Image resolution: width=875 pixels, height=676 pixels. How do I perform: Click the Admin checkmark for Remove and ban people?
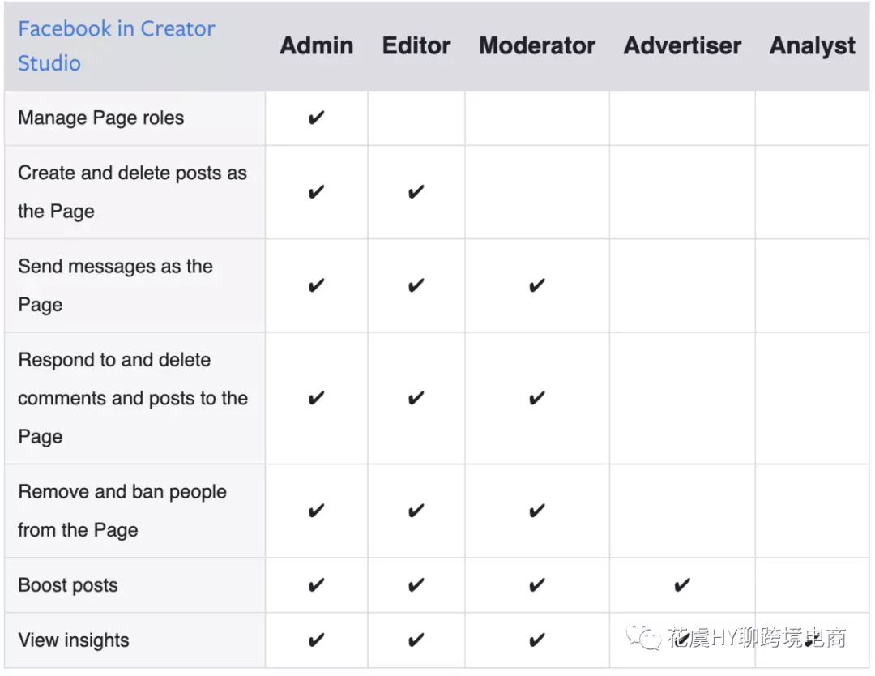tap(317, 511)
